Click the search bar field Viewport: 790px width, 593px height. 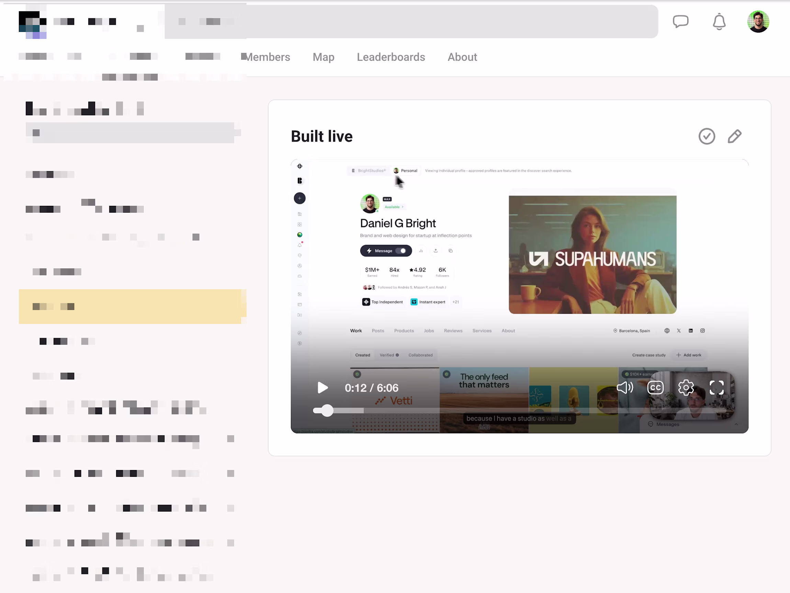coord(411,21)
